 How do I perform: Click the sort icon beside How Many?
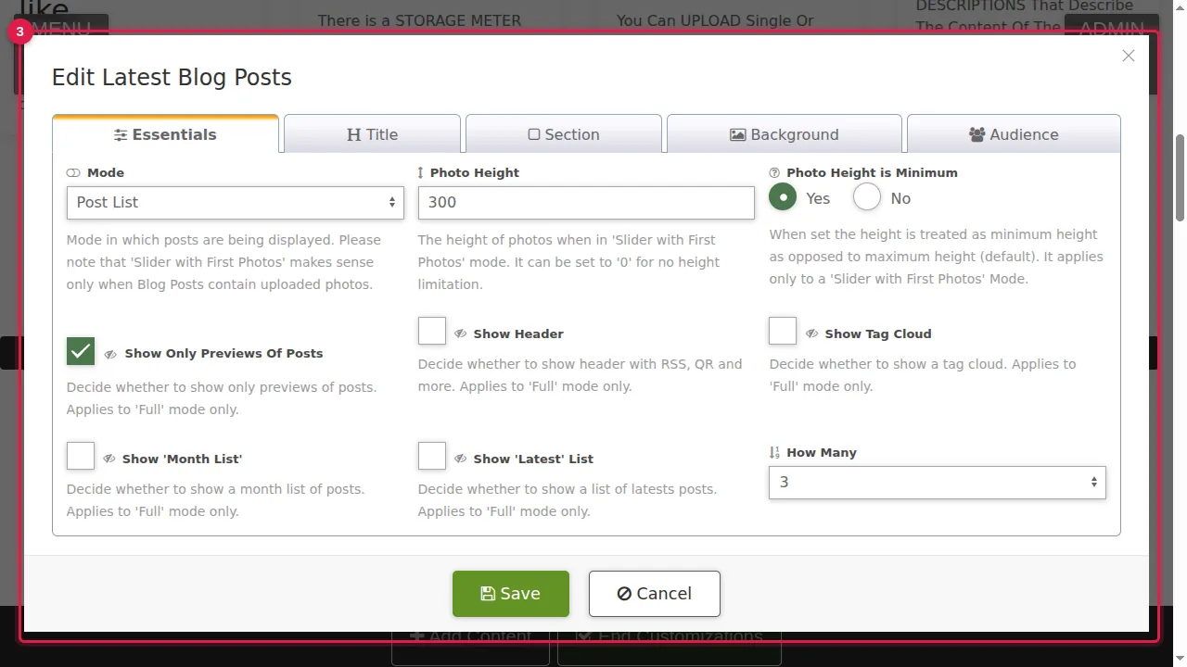775,453
